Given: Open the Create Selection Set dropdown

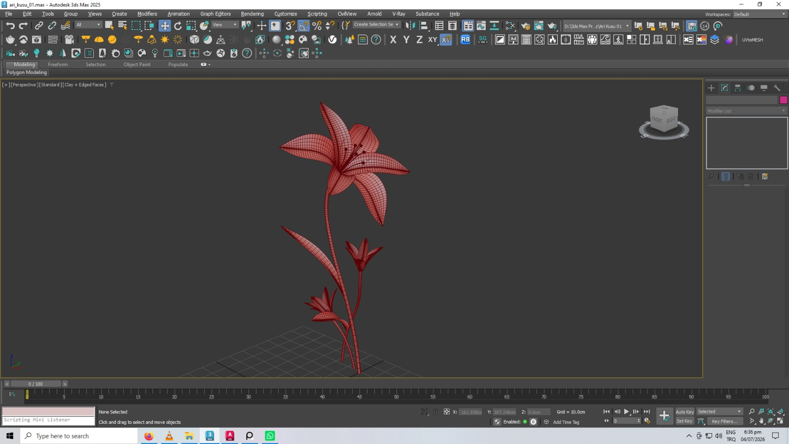Looking at the screenshot, I should pyautogui.click(x=376, y=24).
